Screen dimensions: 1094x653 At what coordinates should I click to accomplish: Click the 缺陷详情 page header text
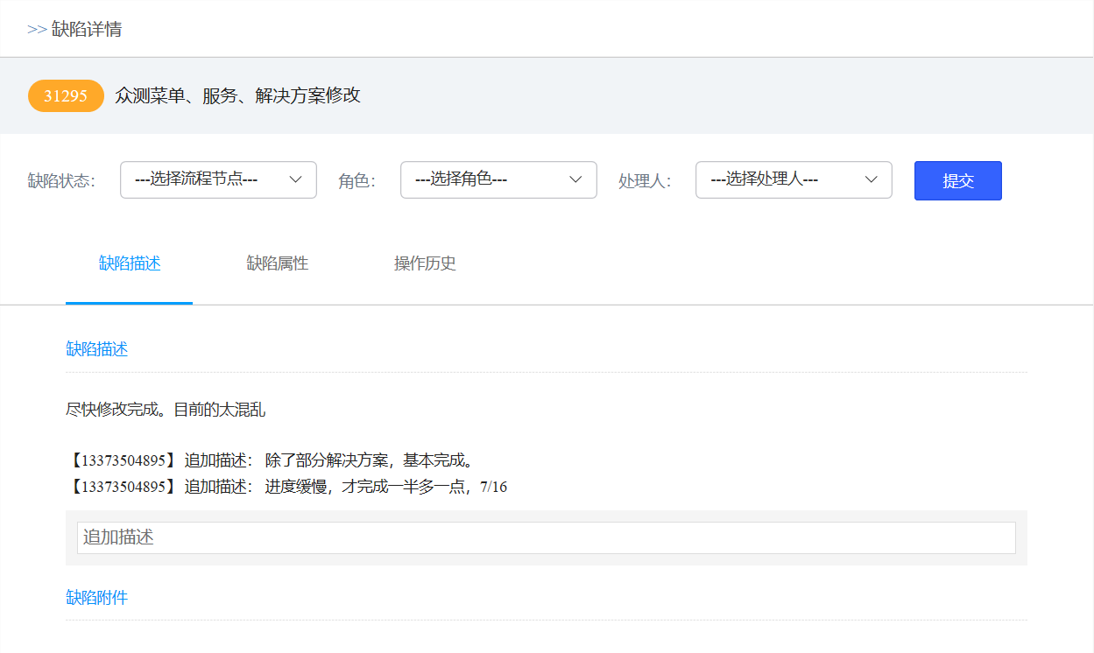87,29
